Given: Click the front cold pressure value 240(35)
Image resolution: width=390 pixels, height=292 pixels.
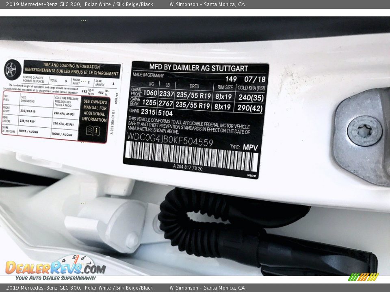Looking at the screenshot, I should pyautogui.click(x=251, y=98).
